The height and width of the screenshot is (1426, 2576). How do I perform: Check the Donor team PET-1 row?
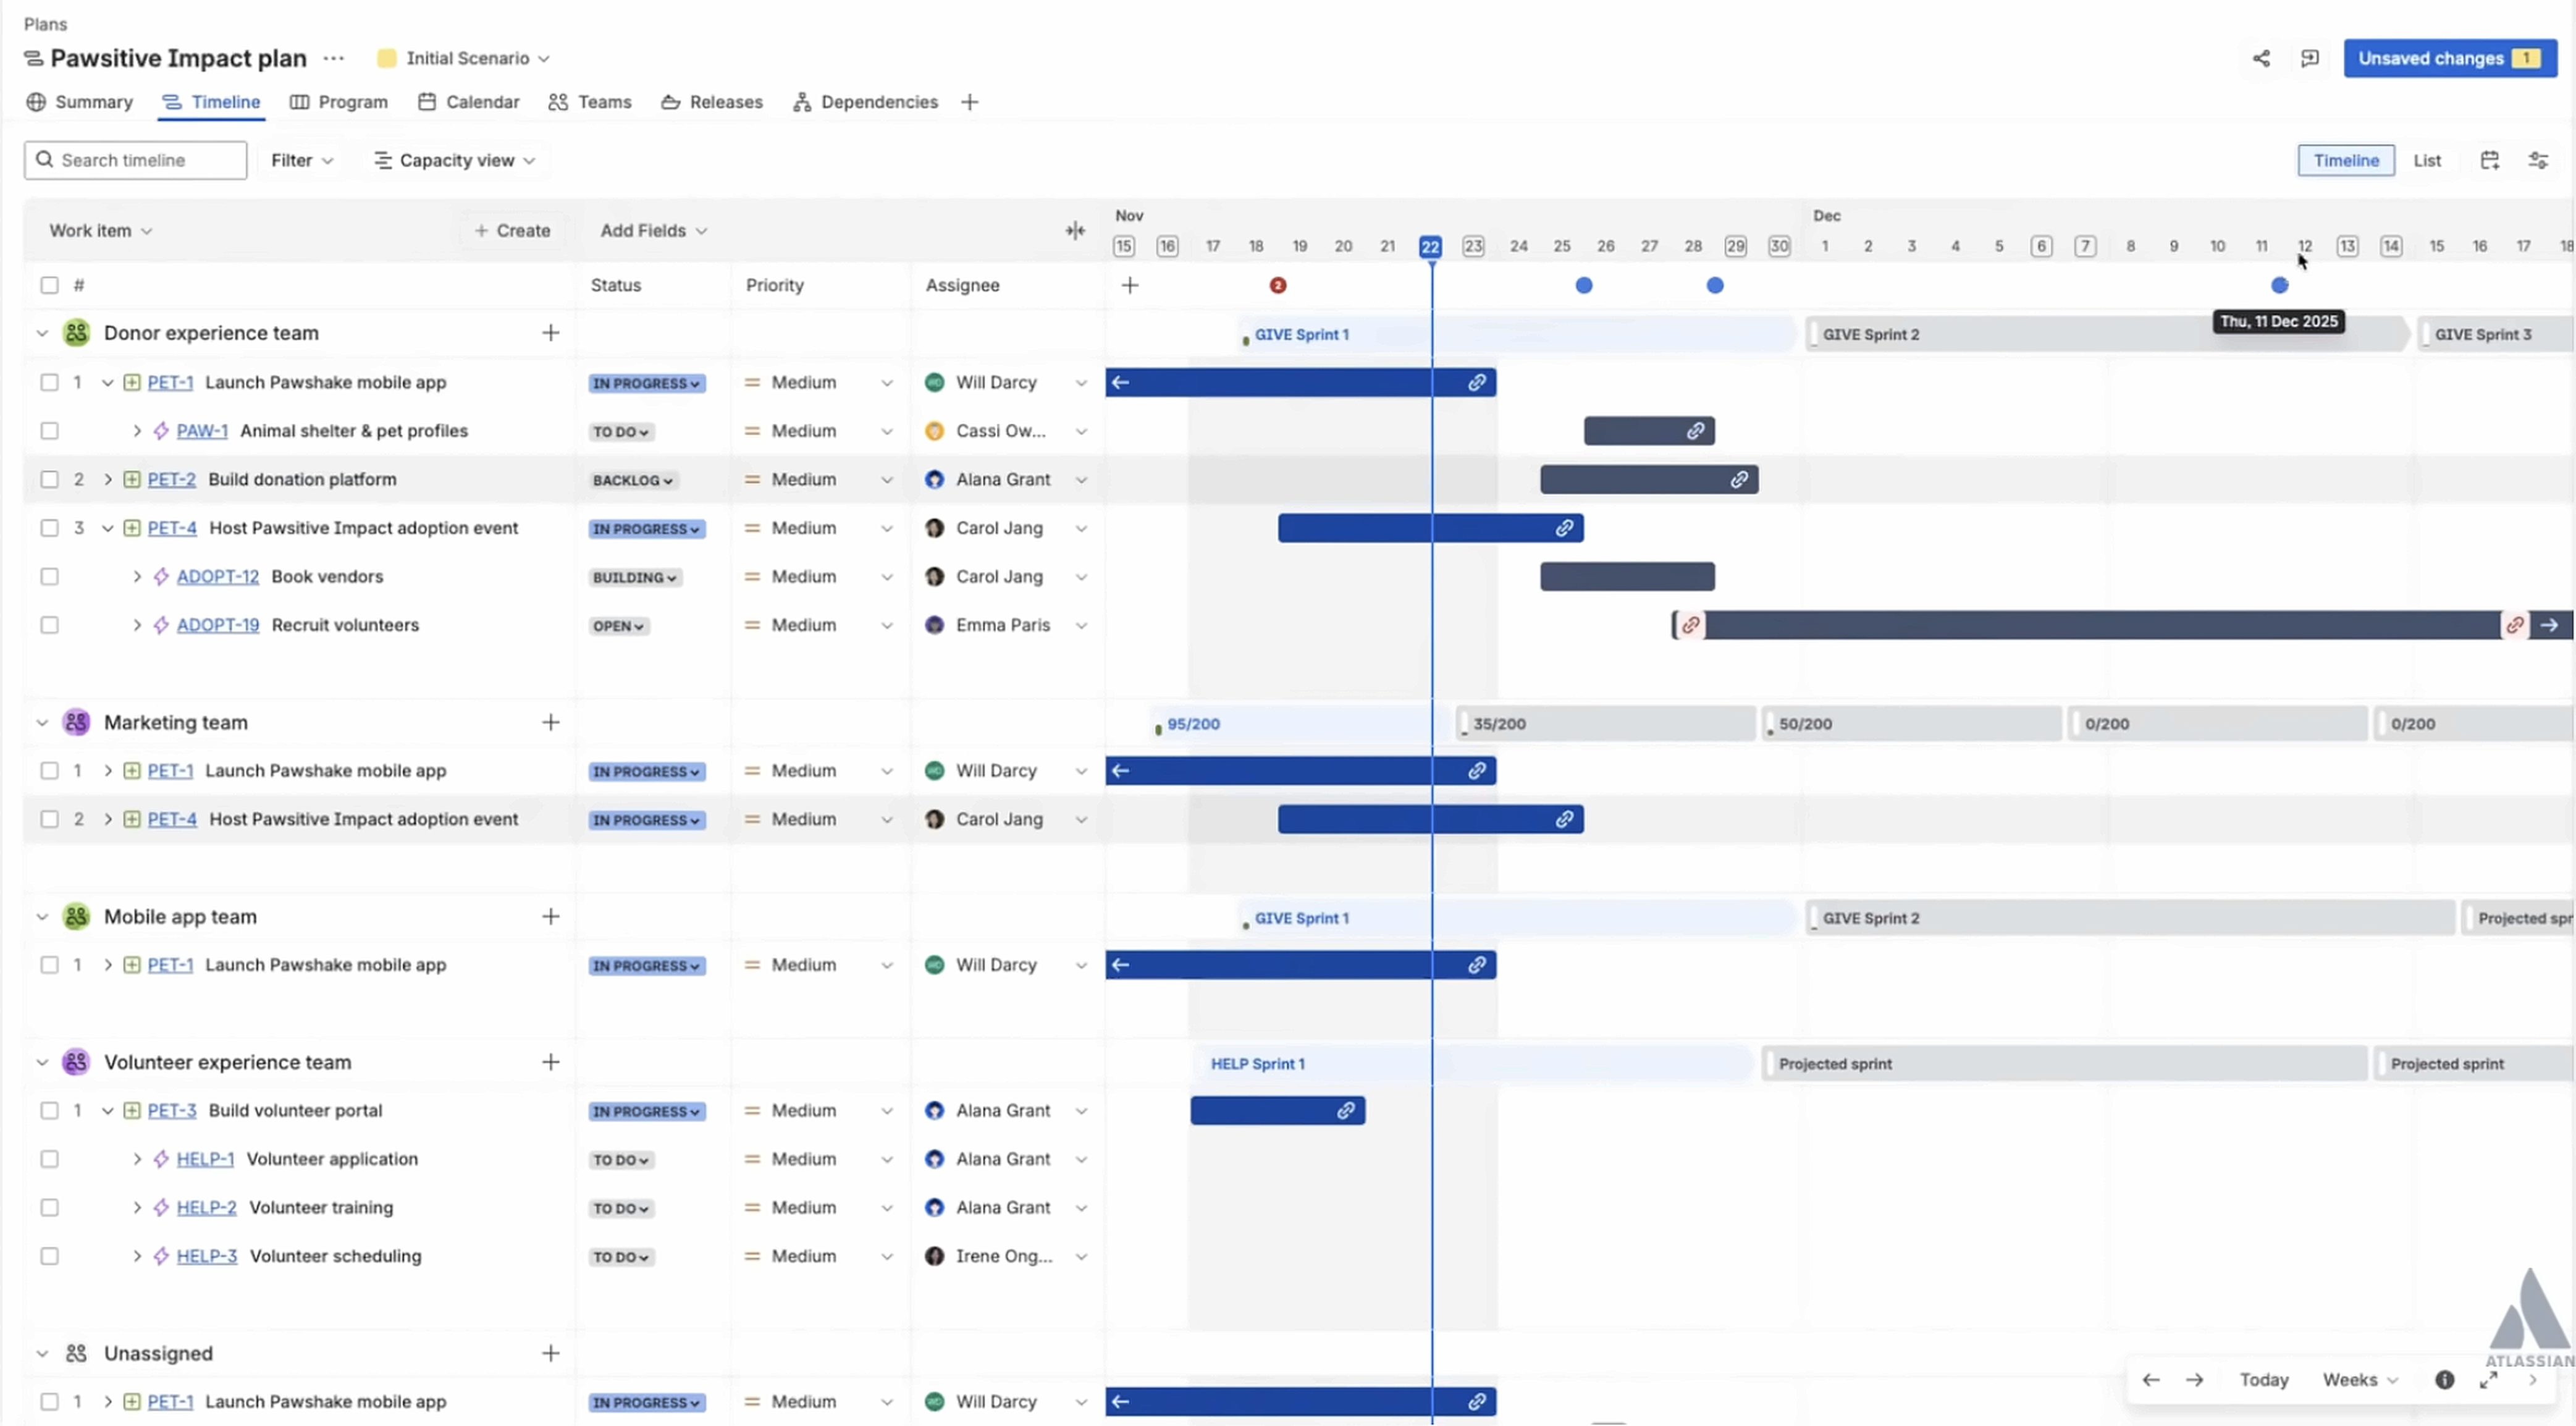[49, 382]
